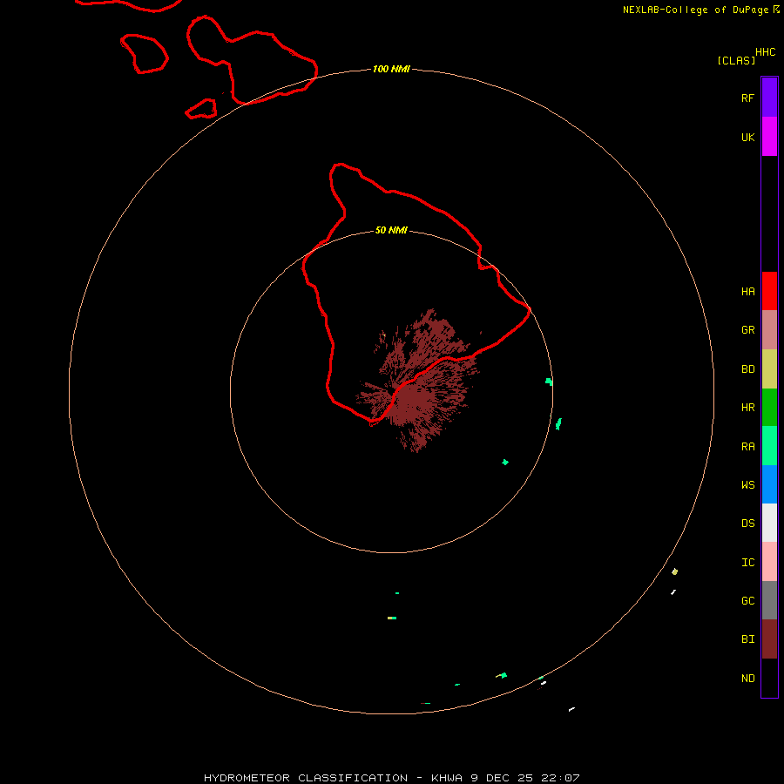Click the "UK" legend label
Viewport: 784px width, 784px height.
[x=747, y=138]
